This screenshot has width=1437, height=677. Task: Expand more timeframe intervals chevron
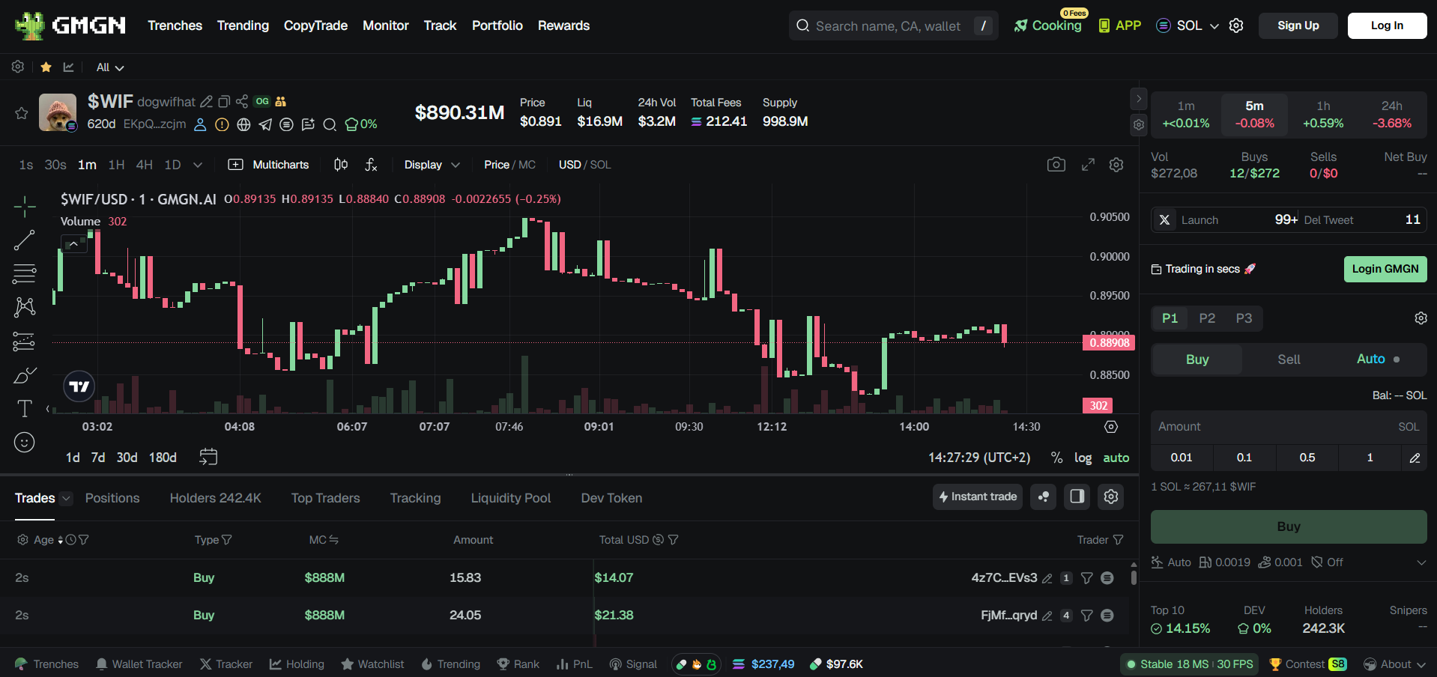click(198, 165)
